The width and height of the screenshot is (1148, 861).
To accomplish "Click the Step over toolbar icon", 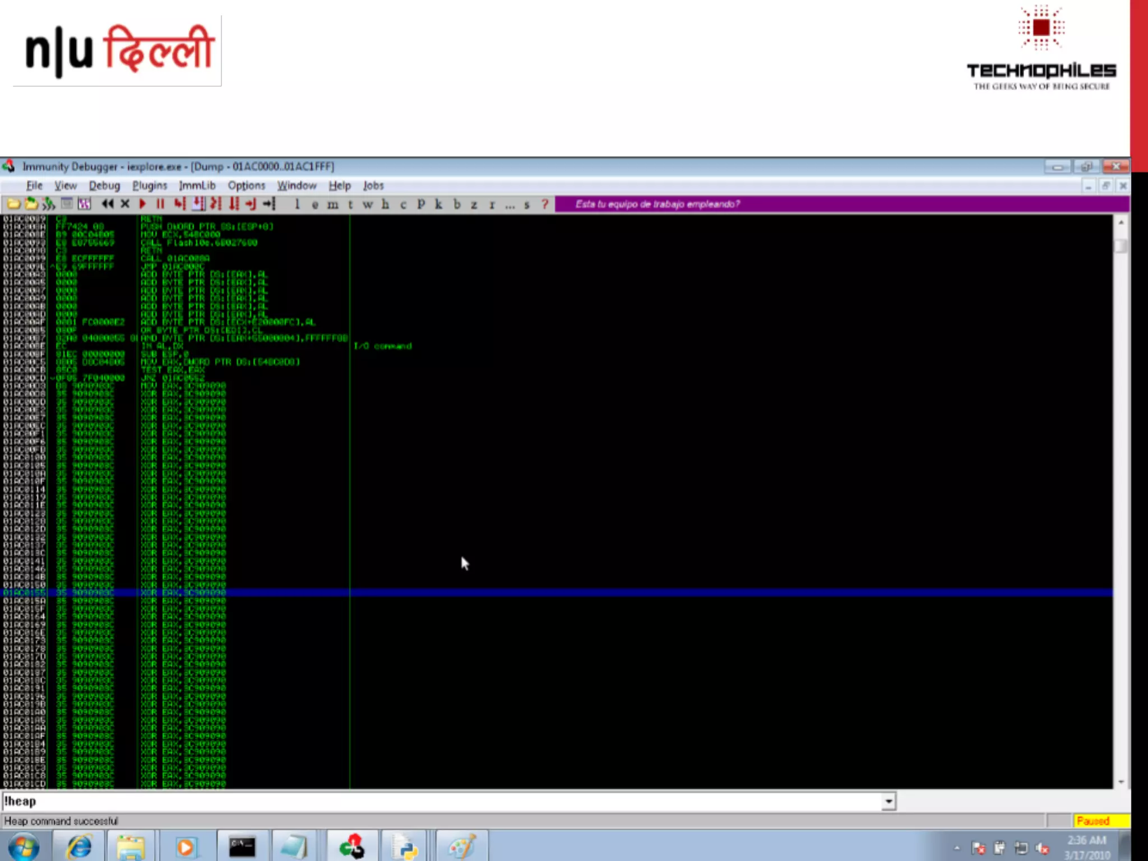I will [x=198, y=204].
